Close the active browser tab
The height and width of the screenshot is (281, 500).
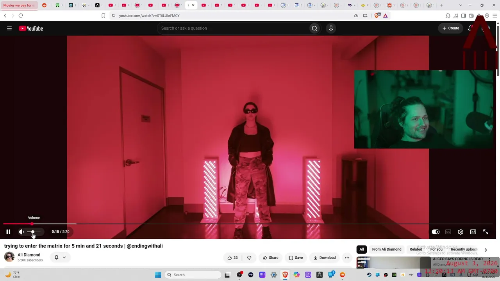click(x=193, y=5)
